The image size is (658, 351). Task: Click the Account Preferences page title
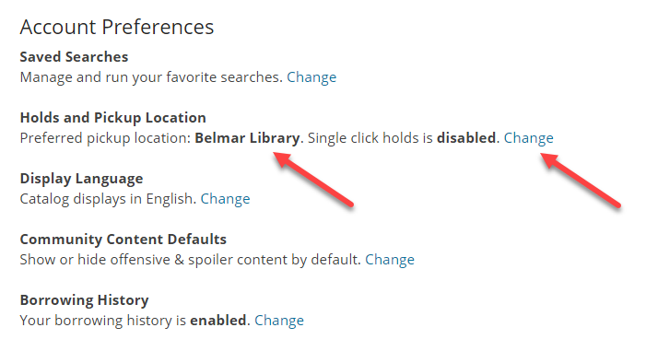pyautogui.click(x=117, y=28)
